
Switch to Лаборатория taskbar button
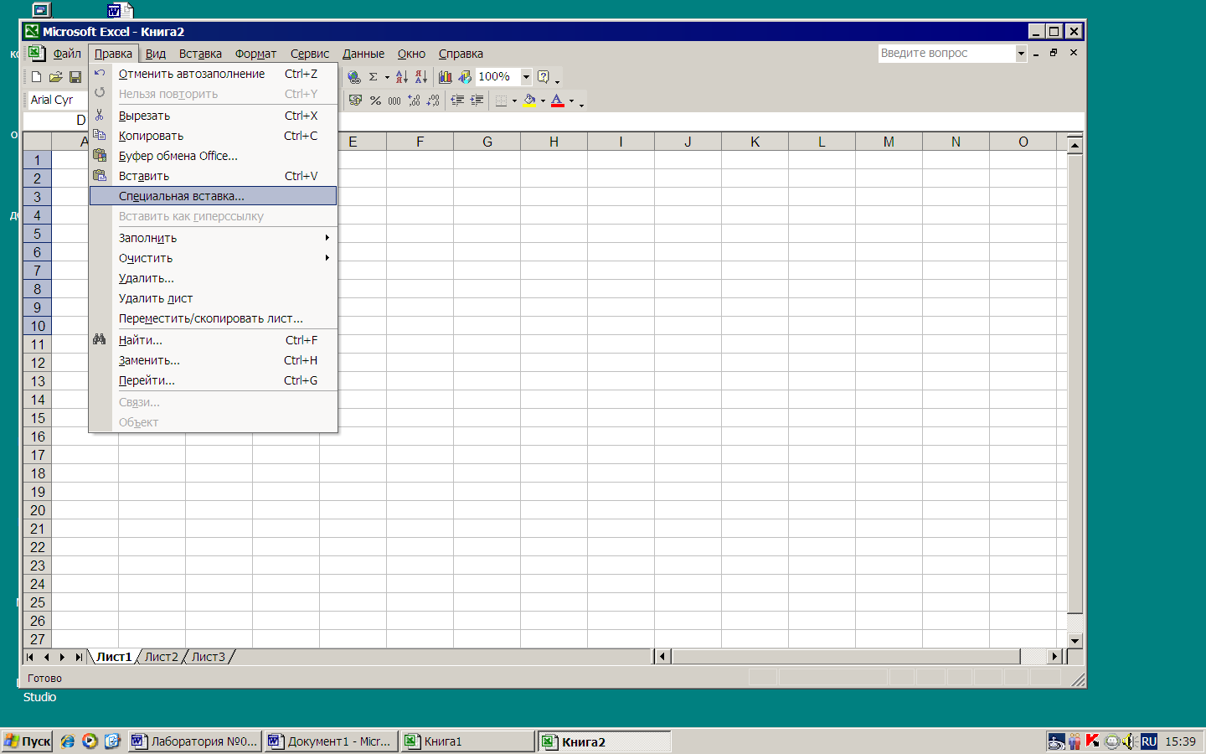[x=194, y=741]
